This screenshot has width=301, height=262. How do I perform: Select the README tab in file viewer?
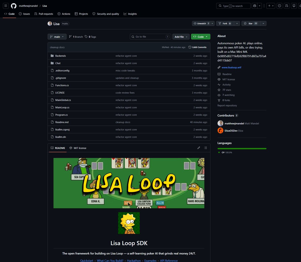(x=58, y=148)
